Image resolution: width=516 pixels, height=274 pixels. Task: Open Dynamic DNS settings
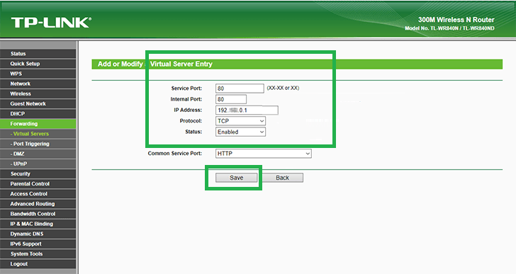[38, 234]
